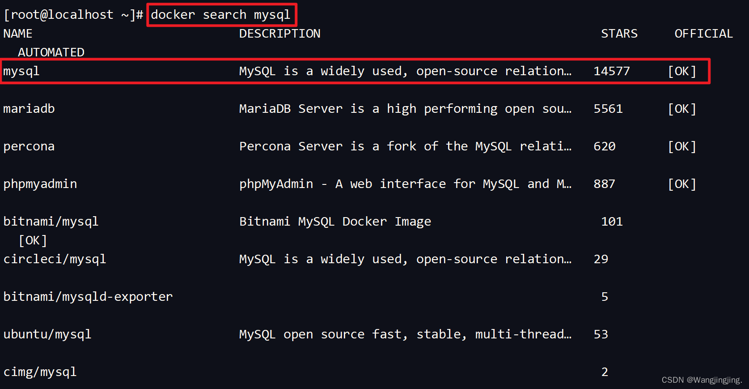Select the 'circleci/mysql' image name
749x389 pixels.
point(55,259)
